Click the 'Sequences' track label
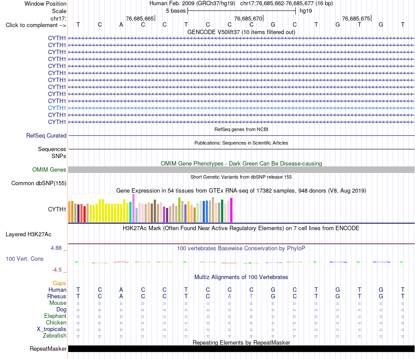This screenshot has width=415, height=359. 52,149
